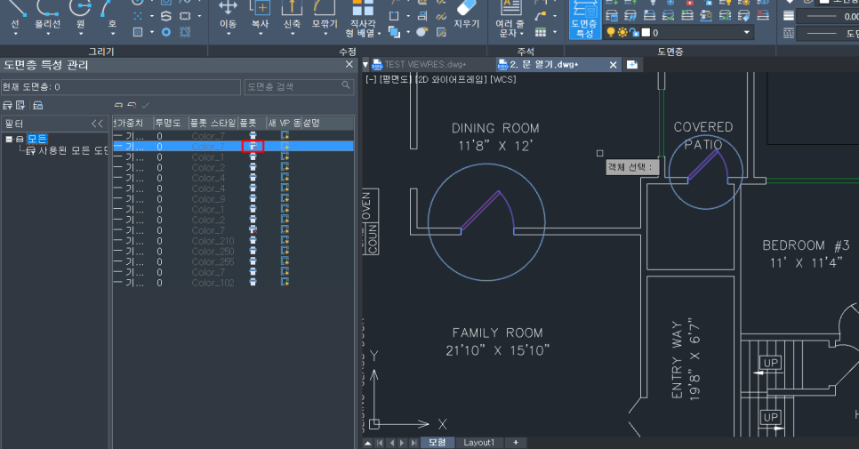Sort by the 투명도 column header
Viewport: 859px width, 449px height.
[x=169, y=124]
